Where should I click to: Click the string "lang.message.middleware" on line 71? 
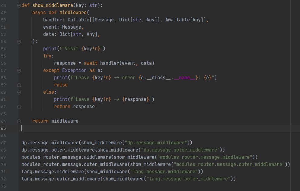click(x=164, y=172)
